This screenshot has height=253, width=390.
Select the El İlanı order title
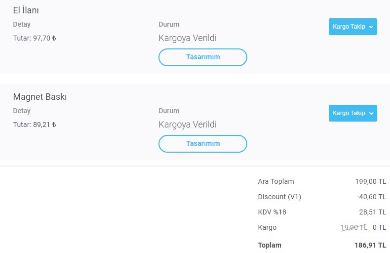[26, 10]
